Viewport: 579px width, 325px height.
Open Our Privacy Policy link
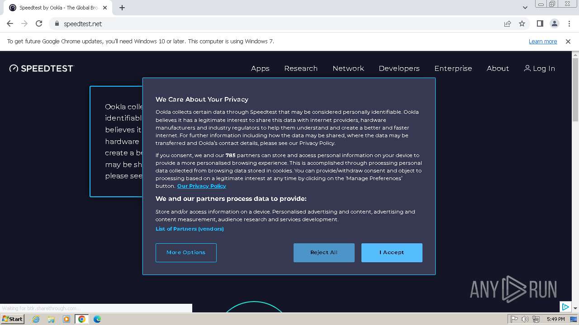click(201, 186)
